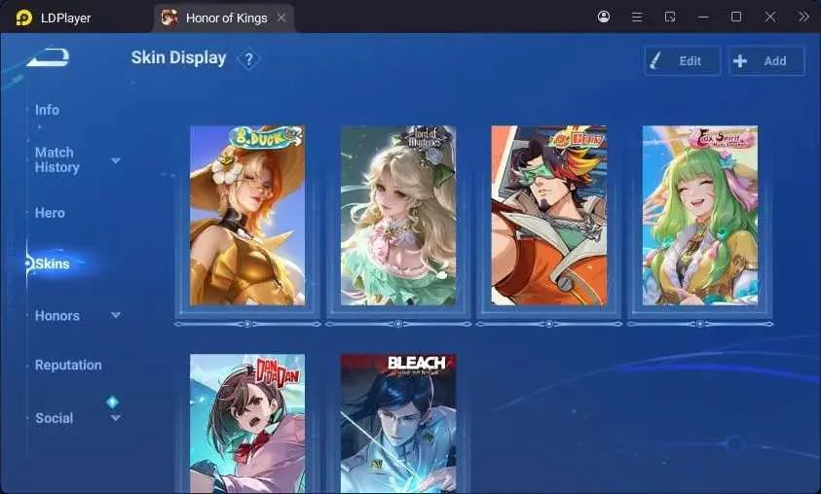This screenshot has height=494, width=821.
Task: Select the Bleach skin card
Action: [x=398, y=423]
